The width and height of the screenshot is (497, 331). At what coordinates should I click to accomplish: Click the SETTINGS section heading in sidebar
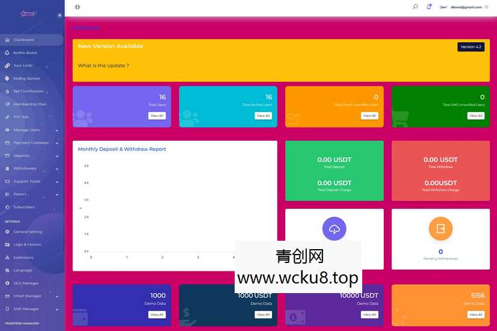coord(13,221)
